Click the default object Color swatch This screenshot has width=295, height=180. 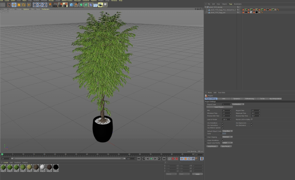[224, 134]
